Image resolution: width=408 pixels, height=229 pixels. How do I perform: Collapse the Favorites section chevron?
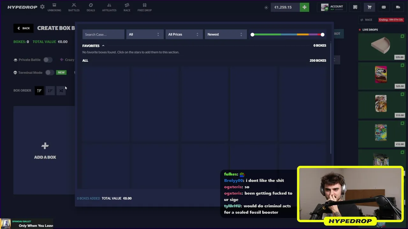point(103,46)
